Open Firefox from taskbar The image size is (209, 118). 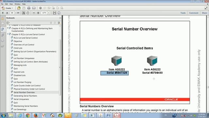pyautogui.click(x=36, y=115)
